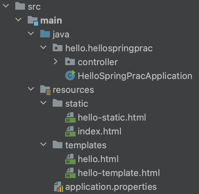Collapse the java folder chevron

point(31,34)
